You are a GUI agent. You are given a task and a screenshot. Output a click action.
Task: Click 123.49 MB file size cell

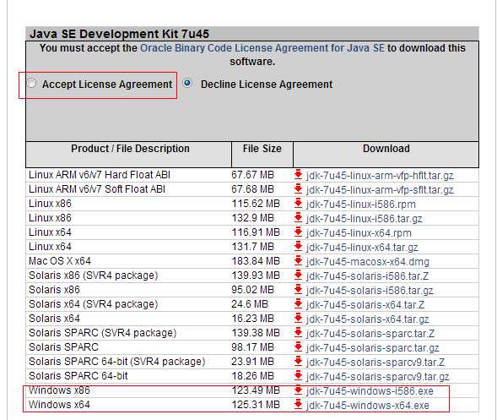(x=256, y=390)
